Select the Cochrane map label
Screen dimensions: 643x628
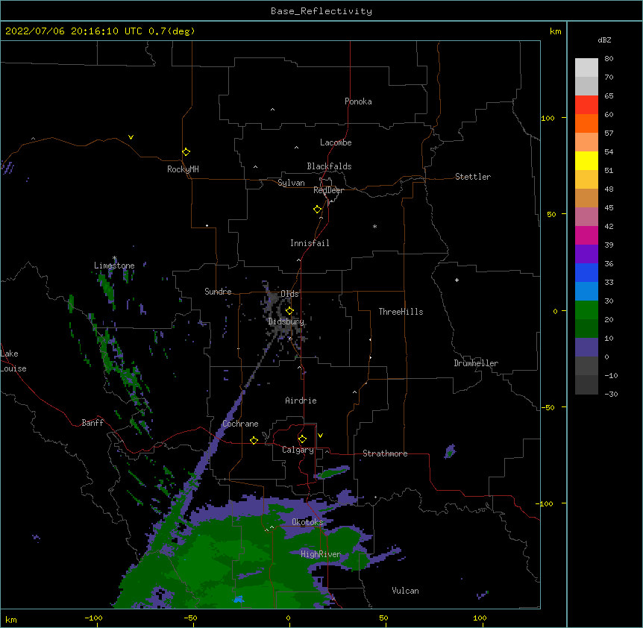pyautogui.click(x=240, y=424)
